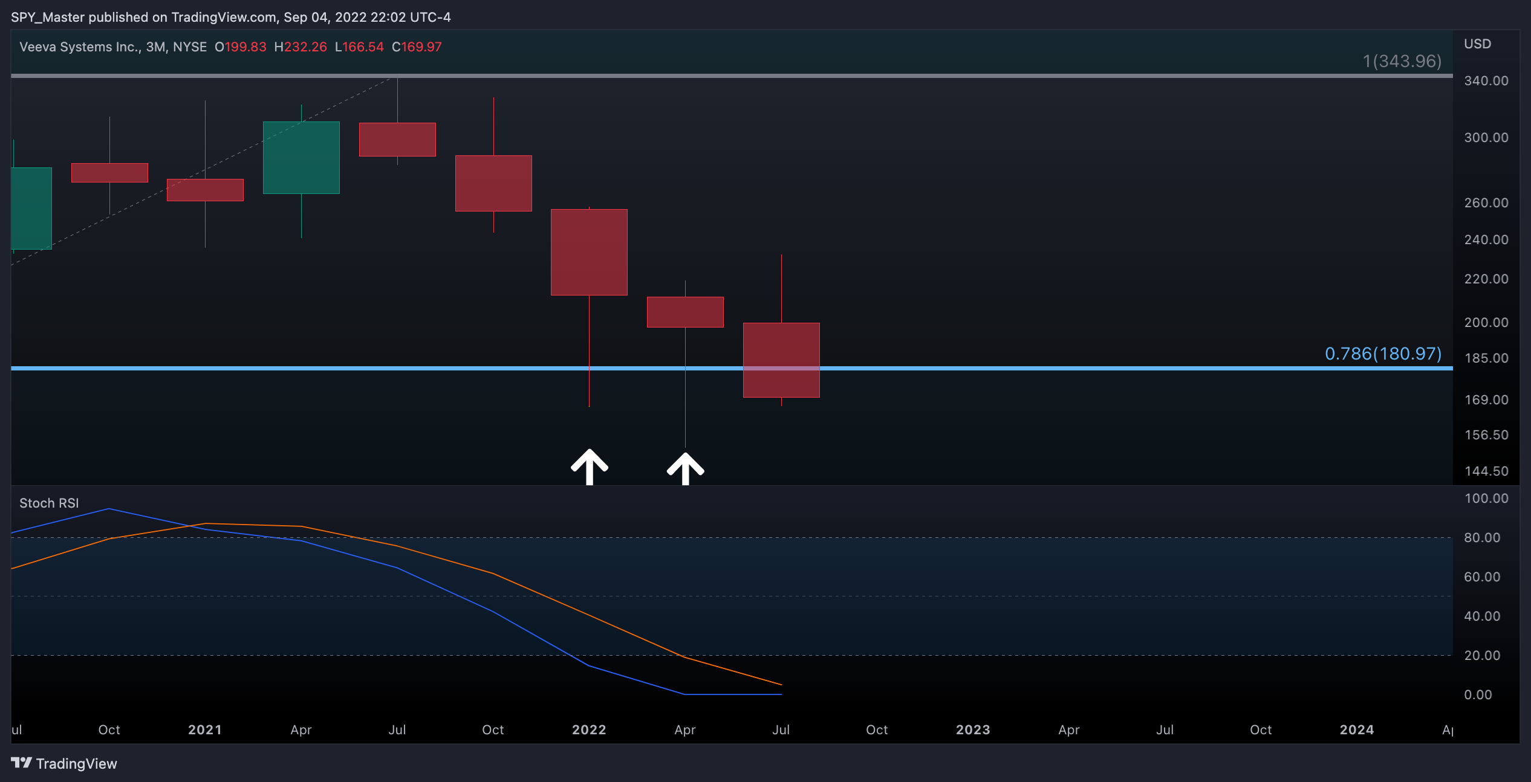Select the large red candle above 2022
This screenshot has height=782, width=1531.
tap(589, 252)
